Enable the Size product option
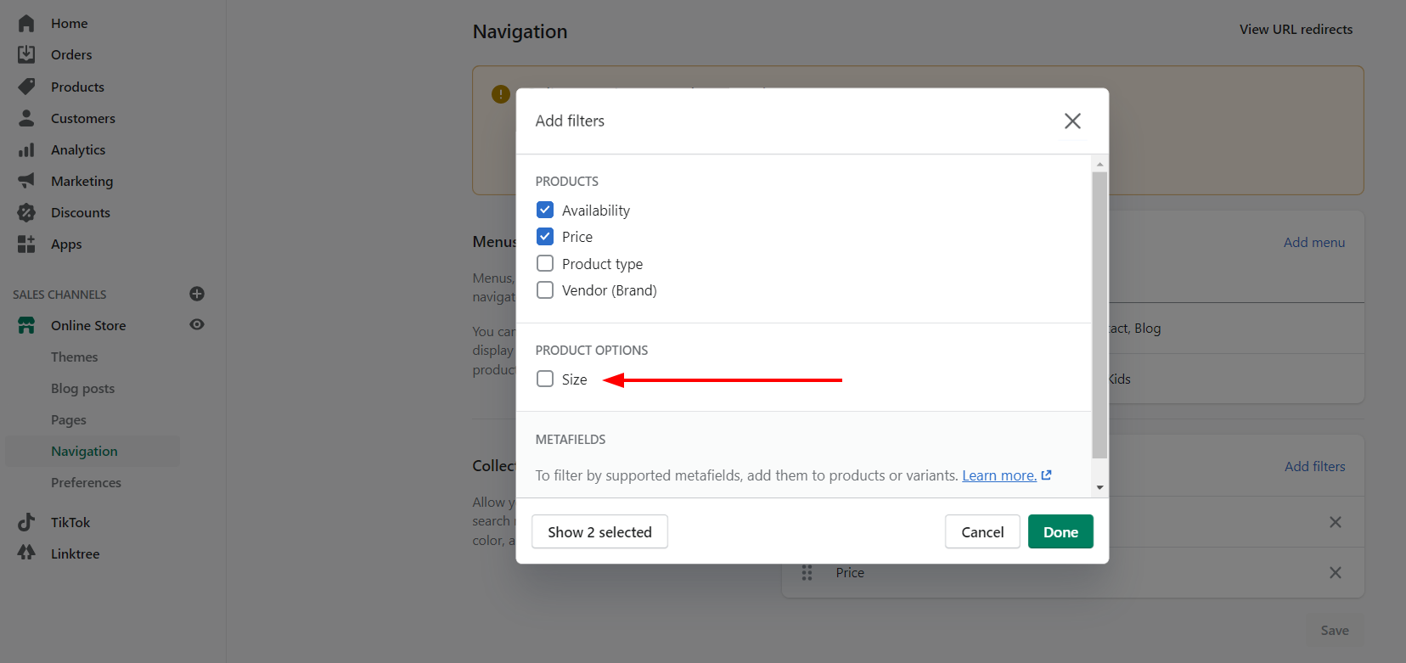 tap(545, 379)
